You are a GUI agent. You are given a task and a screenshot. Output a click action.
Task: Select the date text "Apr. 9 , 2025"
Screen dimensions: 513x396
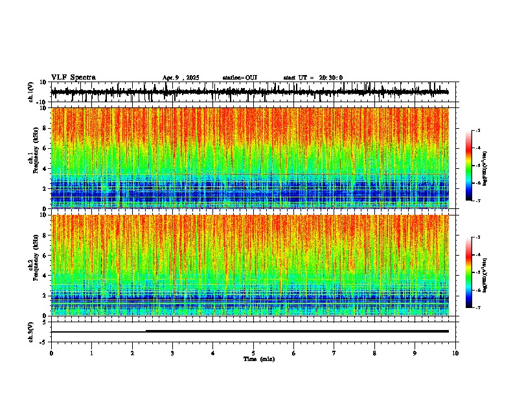coord(181,78)
